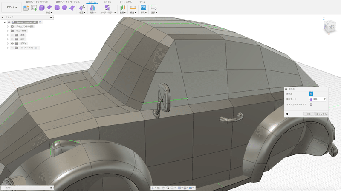Select the Pan hand tool in navigation bar
The image size is (341, 191).
pyautogui.click(x=163, y=187)
